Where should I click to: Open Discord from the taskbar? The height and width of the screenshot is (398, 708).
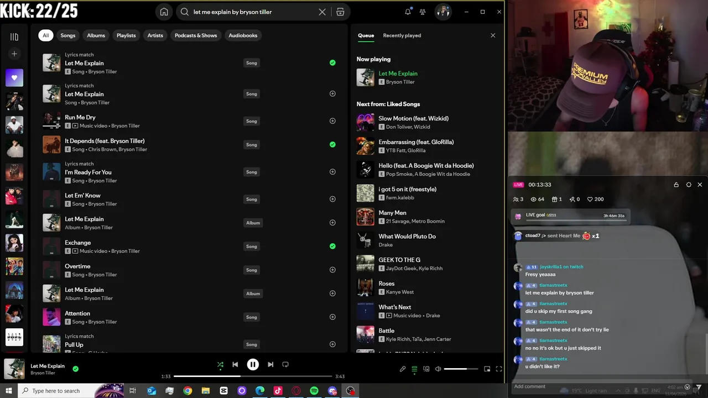332,391
